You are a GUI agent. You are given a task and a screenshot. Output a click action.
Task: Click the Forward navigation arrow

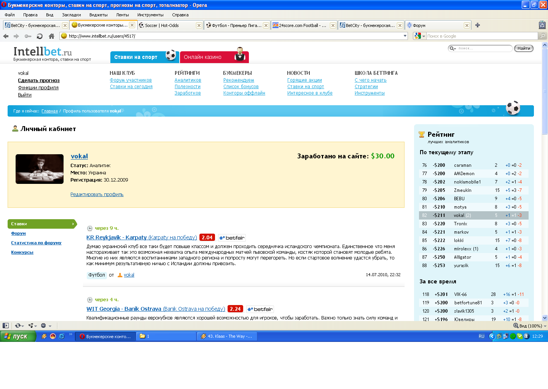pos(16,36)
